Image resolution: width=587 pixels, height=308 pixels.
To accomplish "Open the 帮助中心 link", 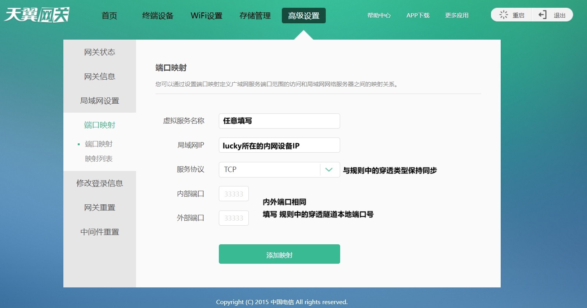I will pyautogui.click(x=379, y=16).
